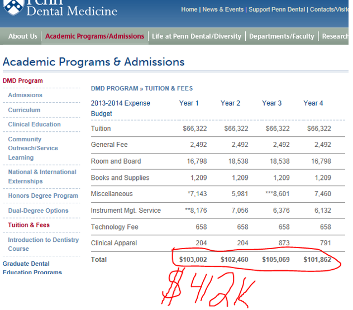The image size is (353, 310).
Task: Click Miscellaneous value ***8,601
Action: tap(278, 194)
